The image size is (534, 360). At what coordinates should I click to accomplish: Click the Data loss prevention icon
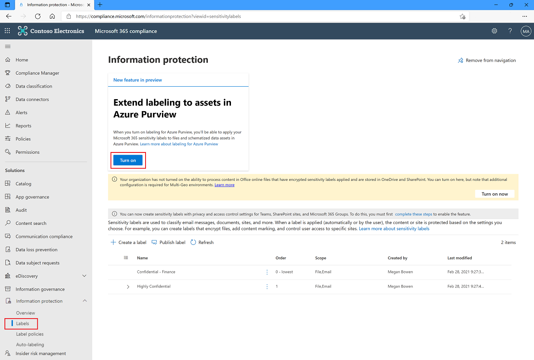(x=8, y=249)
